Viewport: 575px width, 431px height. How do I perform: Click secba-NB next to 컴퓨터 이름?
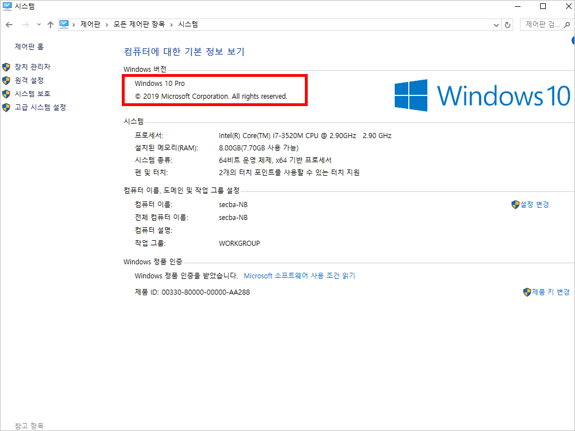click(233, 204)
